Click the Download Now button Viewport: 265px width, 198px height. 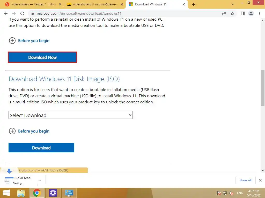42,57
